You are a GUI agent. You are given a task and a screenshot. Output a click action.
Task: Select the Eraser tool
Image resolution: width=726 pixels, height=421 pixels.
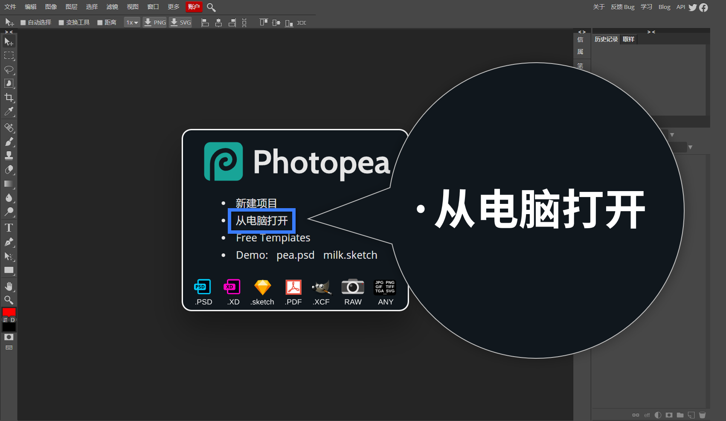click(9, 170)
